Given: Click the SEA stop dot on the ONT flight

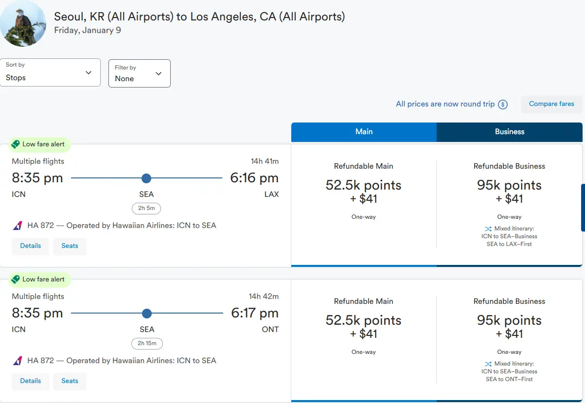Looking at the screenshot, I should [147, 314].
